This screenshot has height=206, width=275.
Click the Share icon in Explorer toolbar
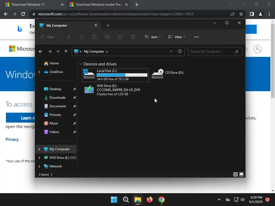click(x=120, y=37)
